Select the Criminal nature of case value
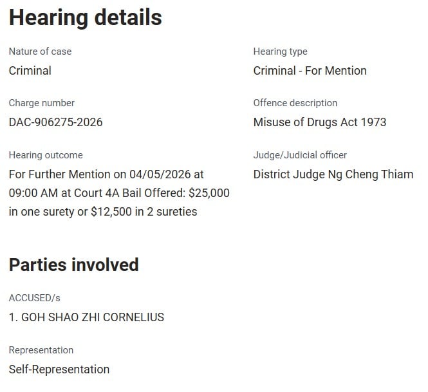The width and height of the screenshot is (428, 392). 30,71
